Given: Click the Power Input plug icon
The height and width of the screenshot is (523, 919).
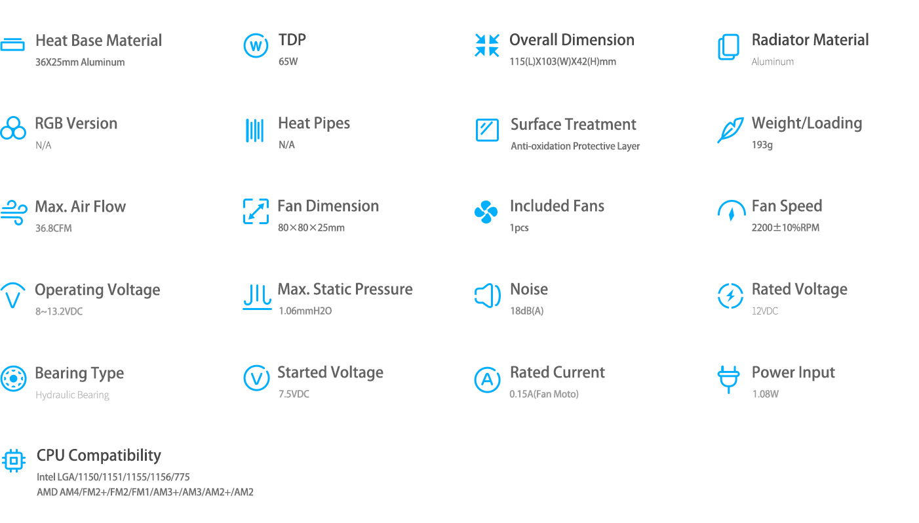Looking at the screenshot, I should (728, 379).
